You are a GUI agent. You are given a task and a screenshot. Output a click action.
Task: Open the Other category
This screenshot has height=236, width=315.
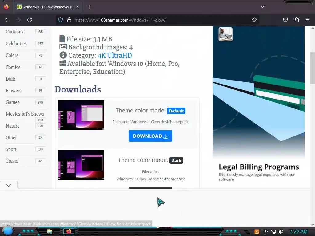click(x=11, y=138)
